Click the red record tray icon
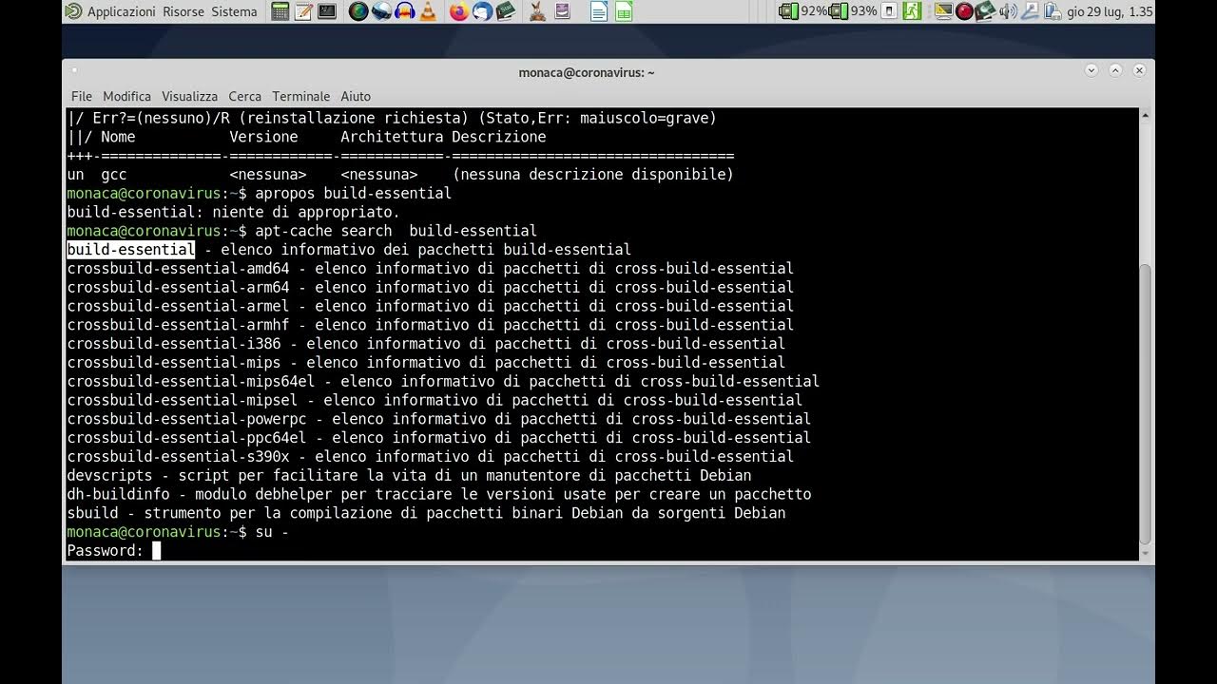The width and height of the screenshot is (1217, 684). (x=964, y=11)
